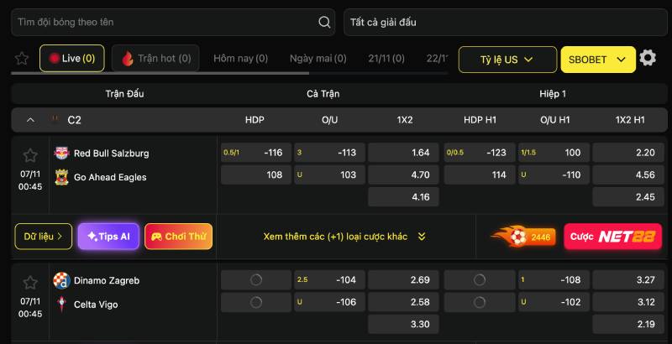The height and width of the screenshot is (344, 672).
Task: Click the Dinamo Zagreb team crest
Action: pyautogui.click(x=61, y=280)
